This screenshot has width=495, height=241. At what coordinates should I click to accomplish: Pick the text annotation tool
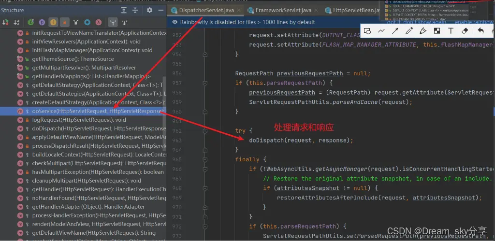point(451,31)
